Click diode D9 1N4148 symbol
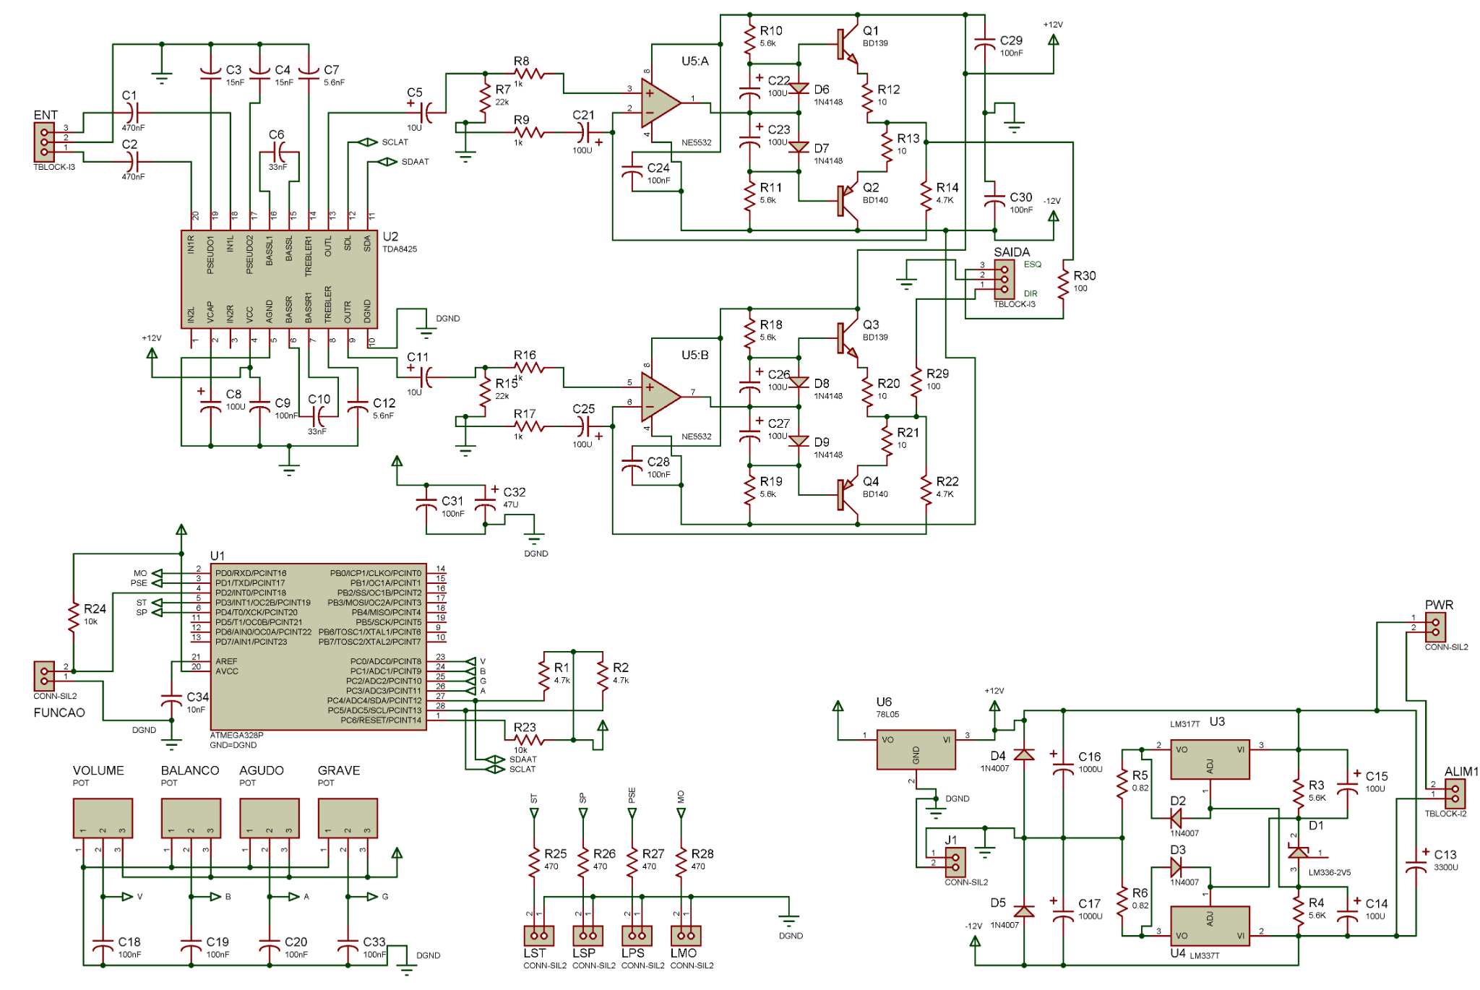The image size is (1480, 990). click(x=799, y=441)
